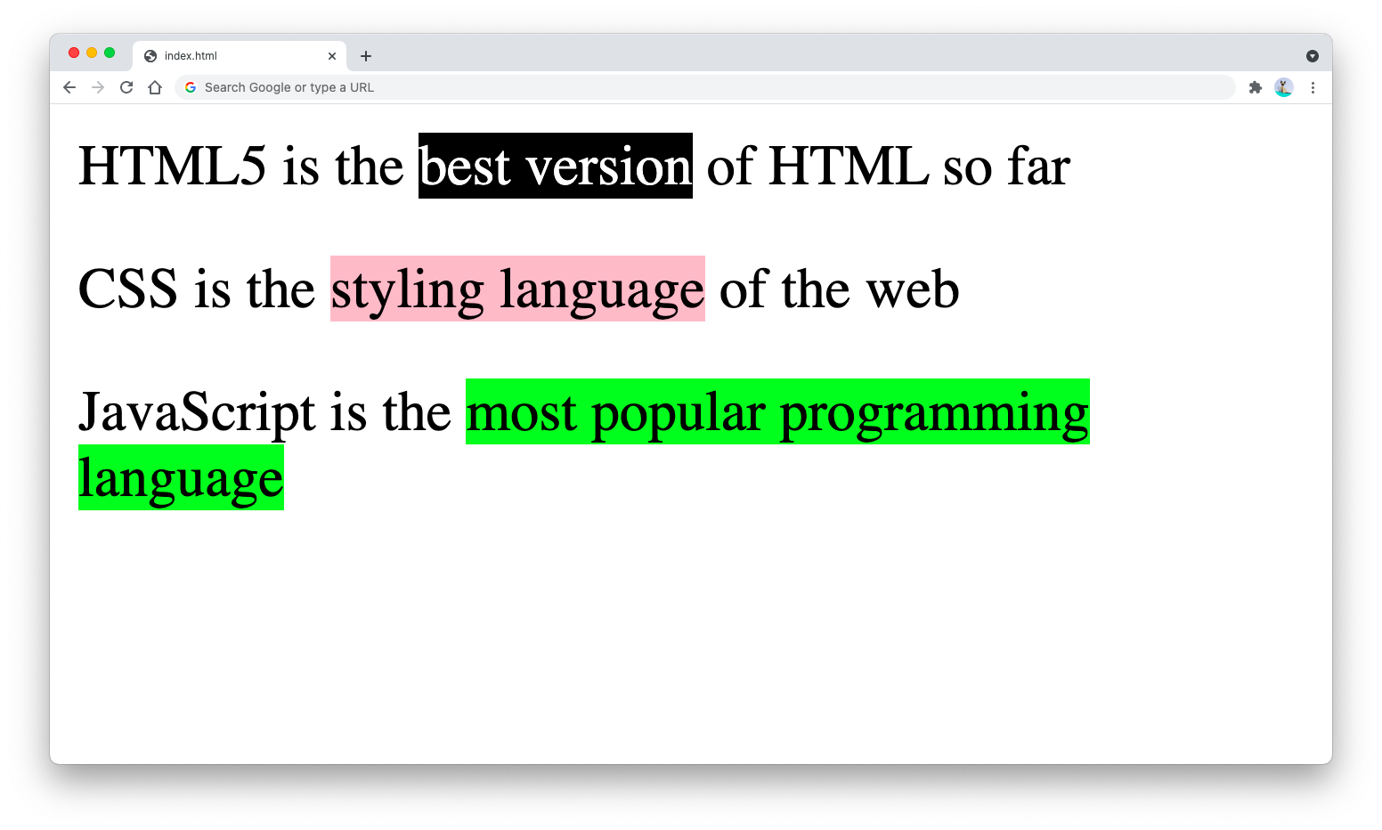Image resolution: width=1382 pixels, height=830 pixels.
Task: Open the tab search dropdown arrow
Action: click(1313, 56)
